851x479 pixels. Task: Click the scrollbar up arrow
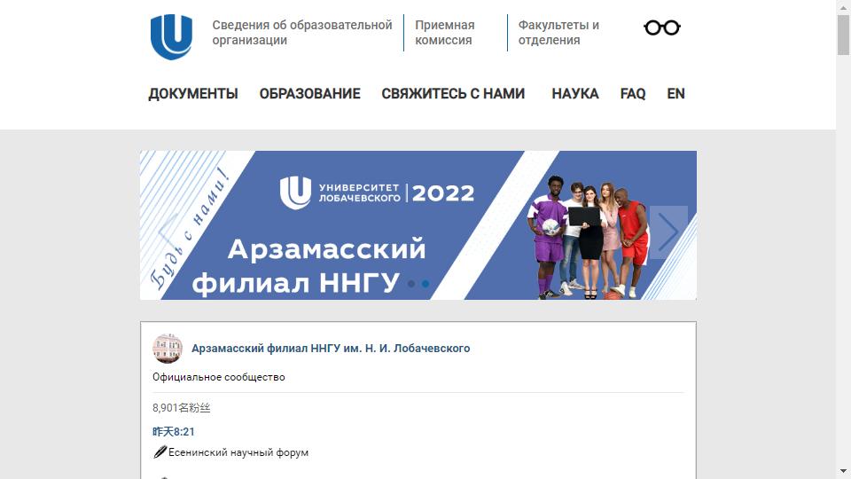point(843,7)
